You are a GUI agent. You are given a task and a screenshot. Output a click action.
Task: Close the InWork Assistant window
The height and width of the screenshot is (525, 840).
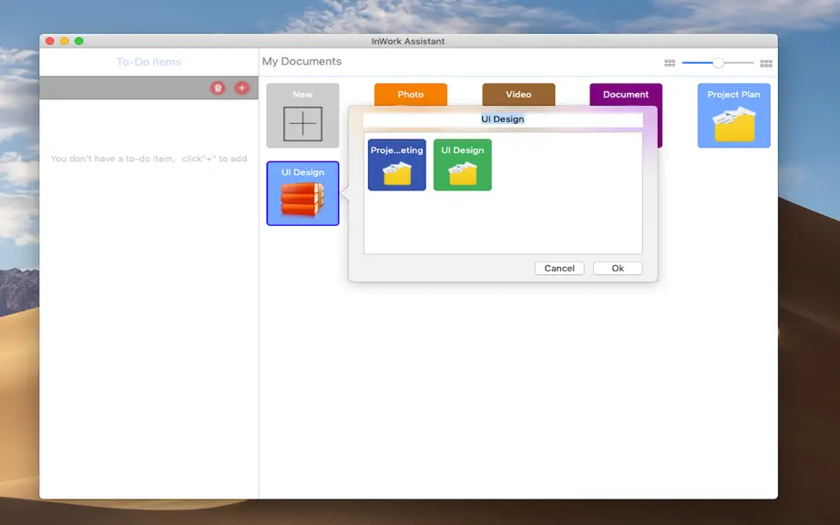click(x=50, y=41)
